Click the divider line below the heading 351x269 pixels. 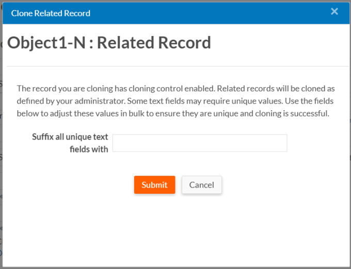pos(176,66)
